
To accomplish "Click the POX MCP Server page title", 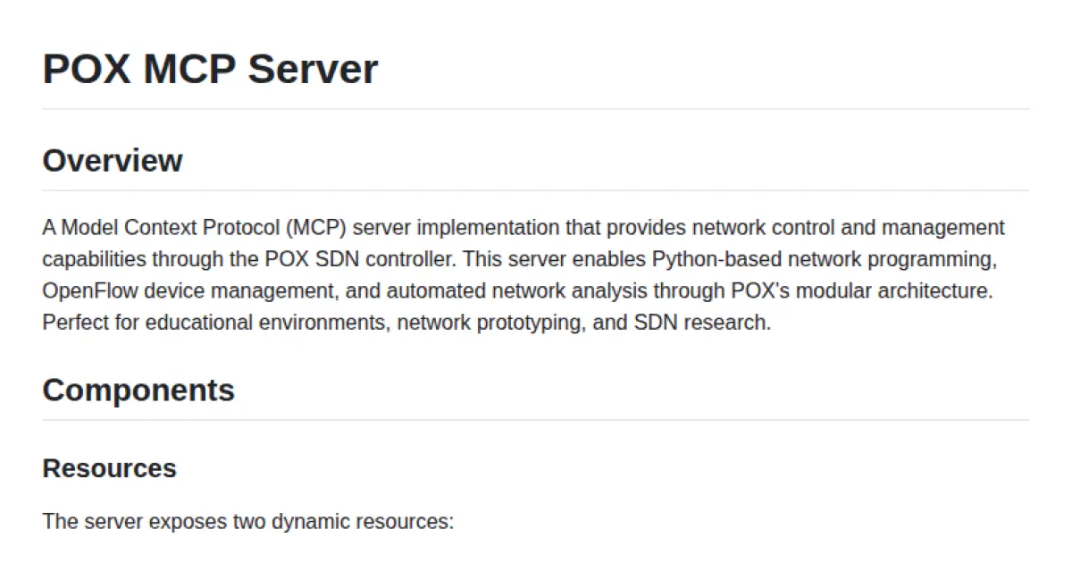I will [210, 69].
